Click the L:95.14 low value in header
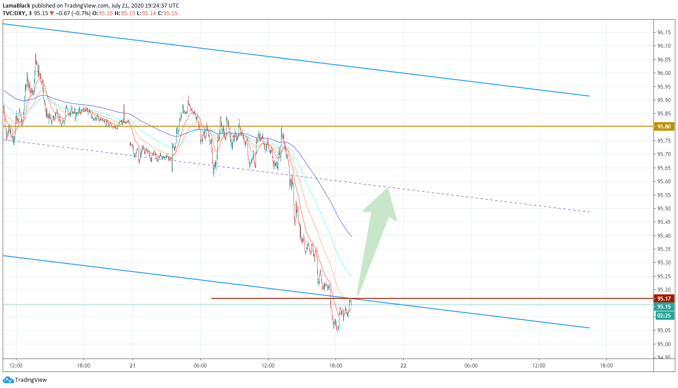This screenshot has width=678, height=388. (x=146, y=13)
